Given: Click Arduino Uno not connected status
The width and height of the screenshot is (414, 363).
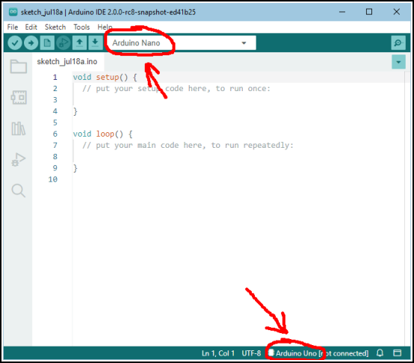Looking at the screenshot, I should [x=318, y=353].
